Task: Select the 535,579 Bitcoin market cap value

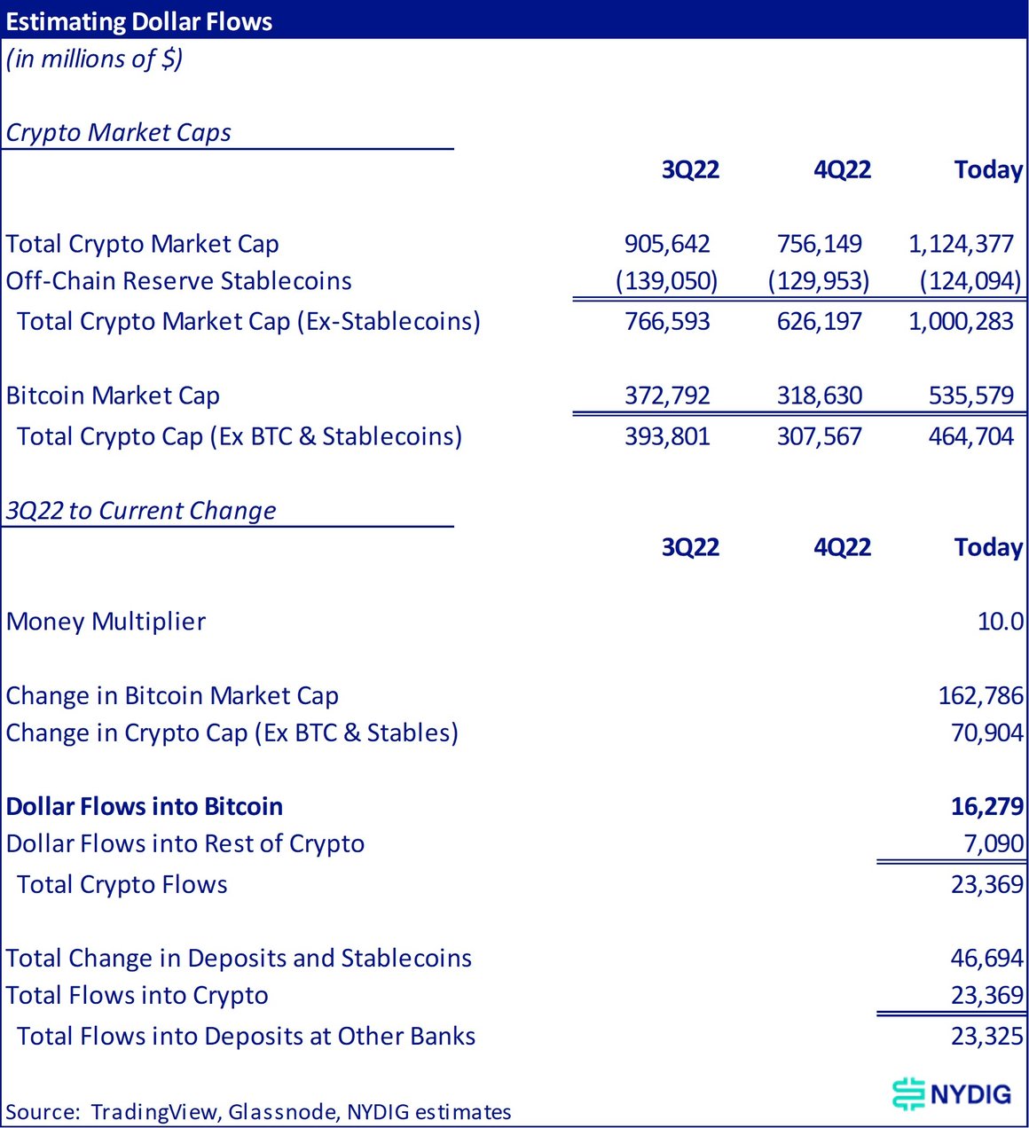Action: pos(970,396)
